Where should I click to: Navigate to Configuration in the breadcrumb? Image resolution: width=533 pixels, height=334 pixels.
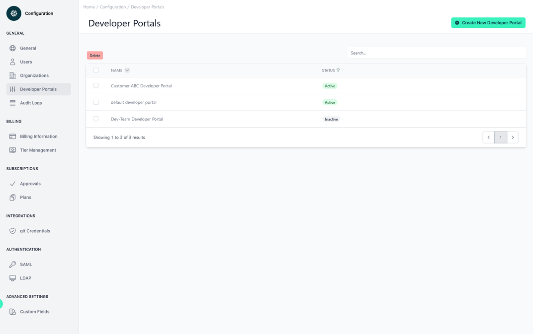click(111, 7)
